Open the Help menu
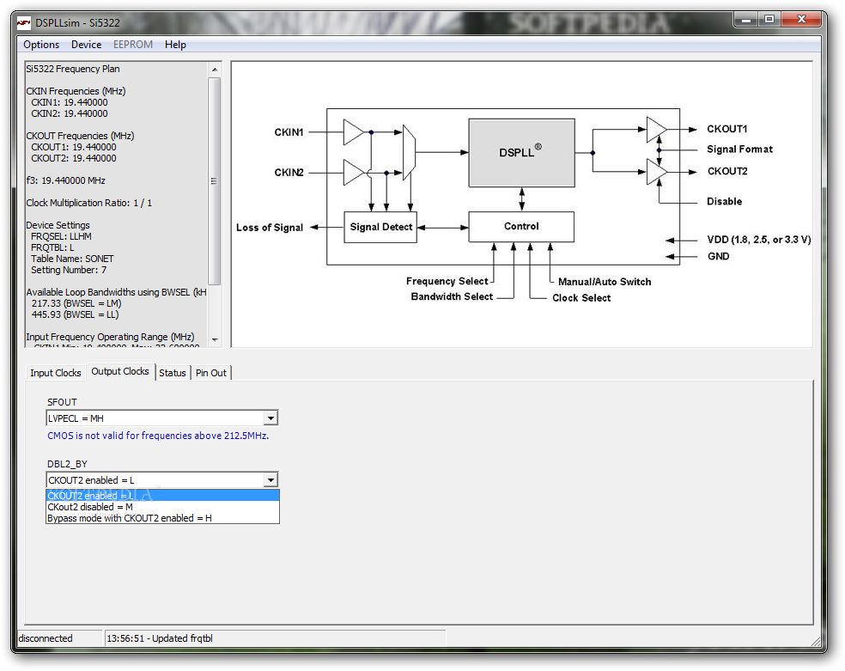 pyautogui.click(x=175, y=45)
